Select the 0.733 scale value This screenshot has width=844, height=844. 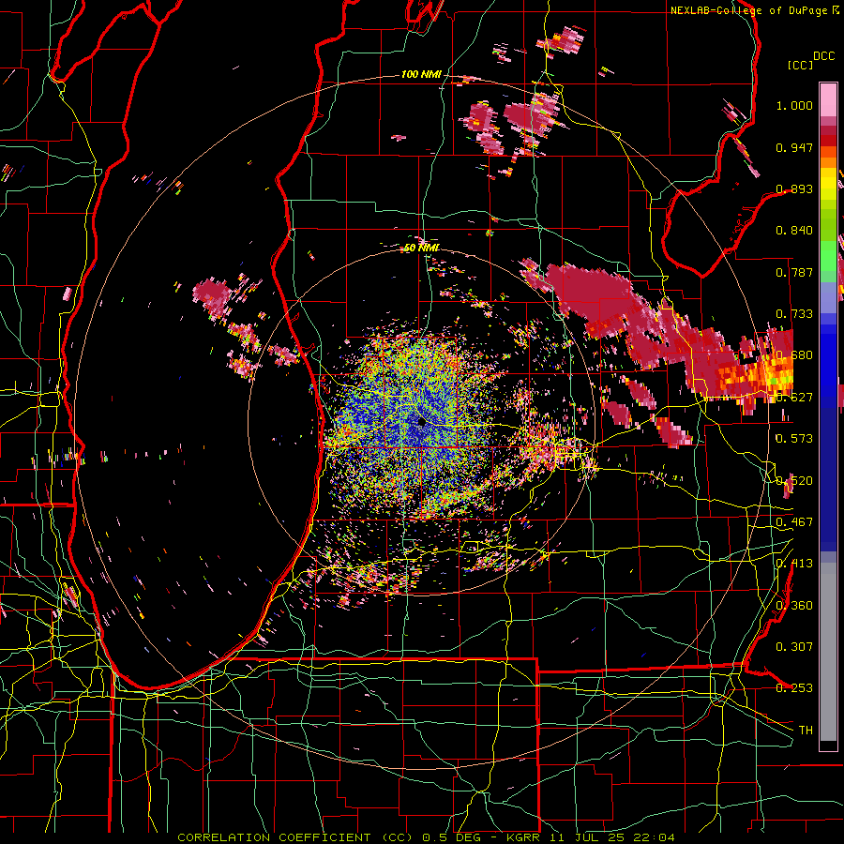click(794, 314)
